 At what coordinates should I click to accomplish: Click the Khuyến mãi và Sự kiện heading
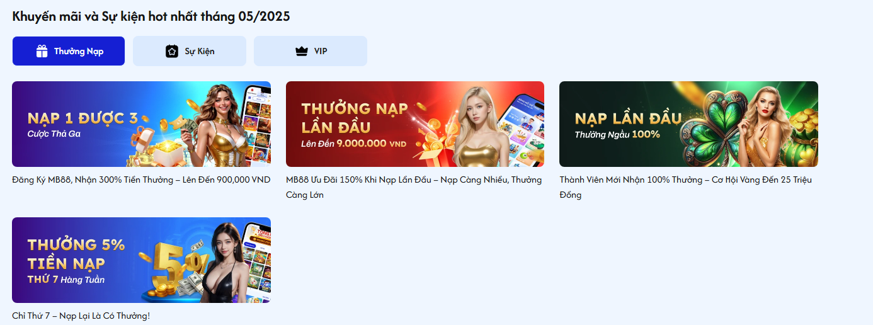coord(151,16)
